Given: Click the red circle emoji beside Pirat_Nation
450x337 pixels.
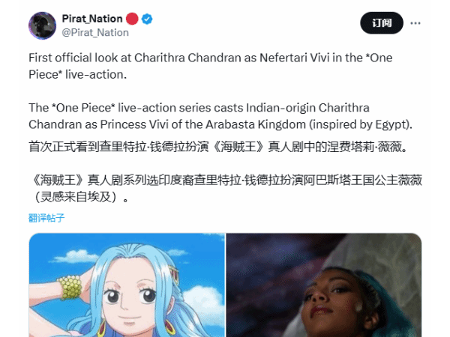Looking at the screenshot, I should point(132,19).
